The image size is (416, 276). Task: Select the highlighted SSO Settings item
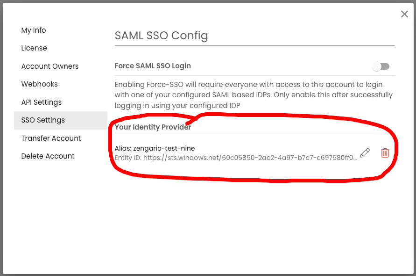tap(61, 120)
